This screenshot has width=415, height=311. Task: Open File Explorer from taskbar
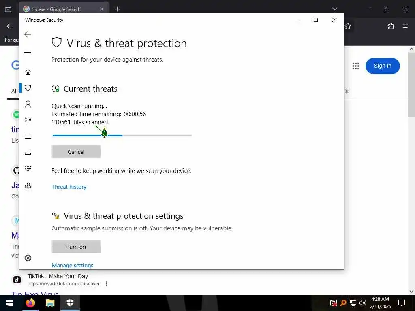pyautogui.click(x=50, y=303)
